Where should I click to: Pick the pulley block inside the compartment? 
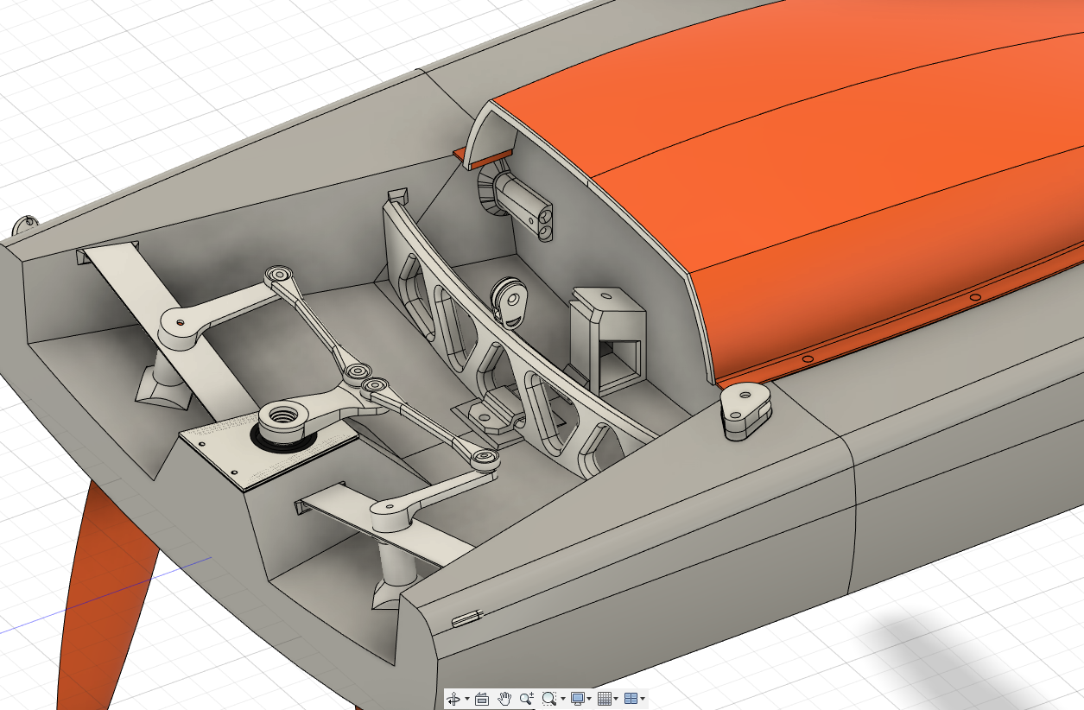(508, 302)
